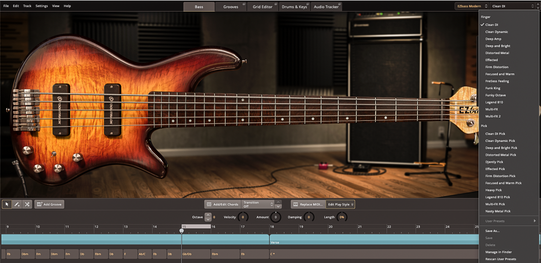
Task: Click bar number 20 on the ruler
Action: [x=331, y=227]
